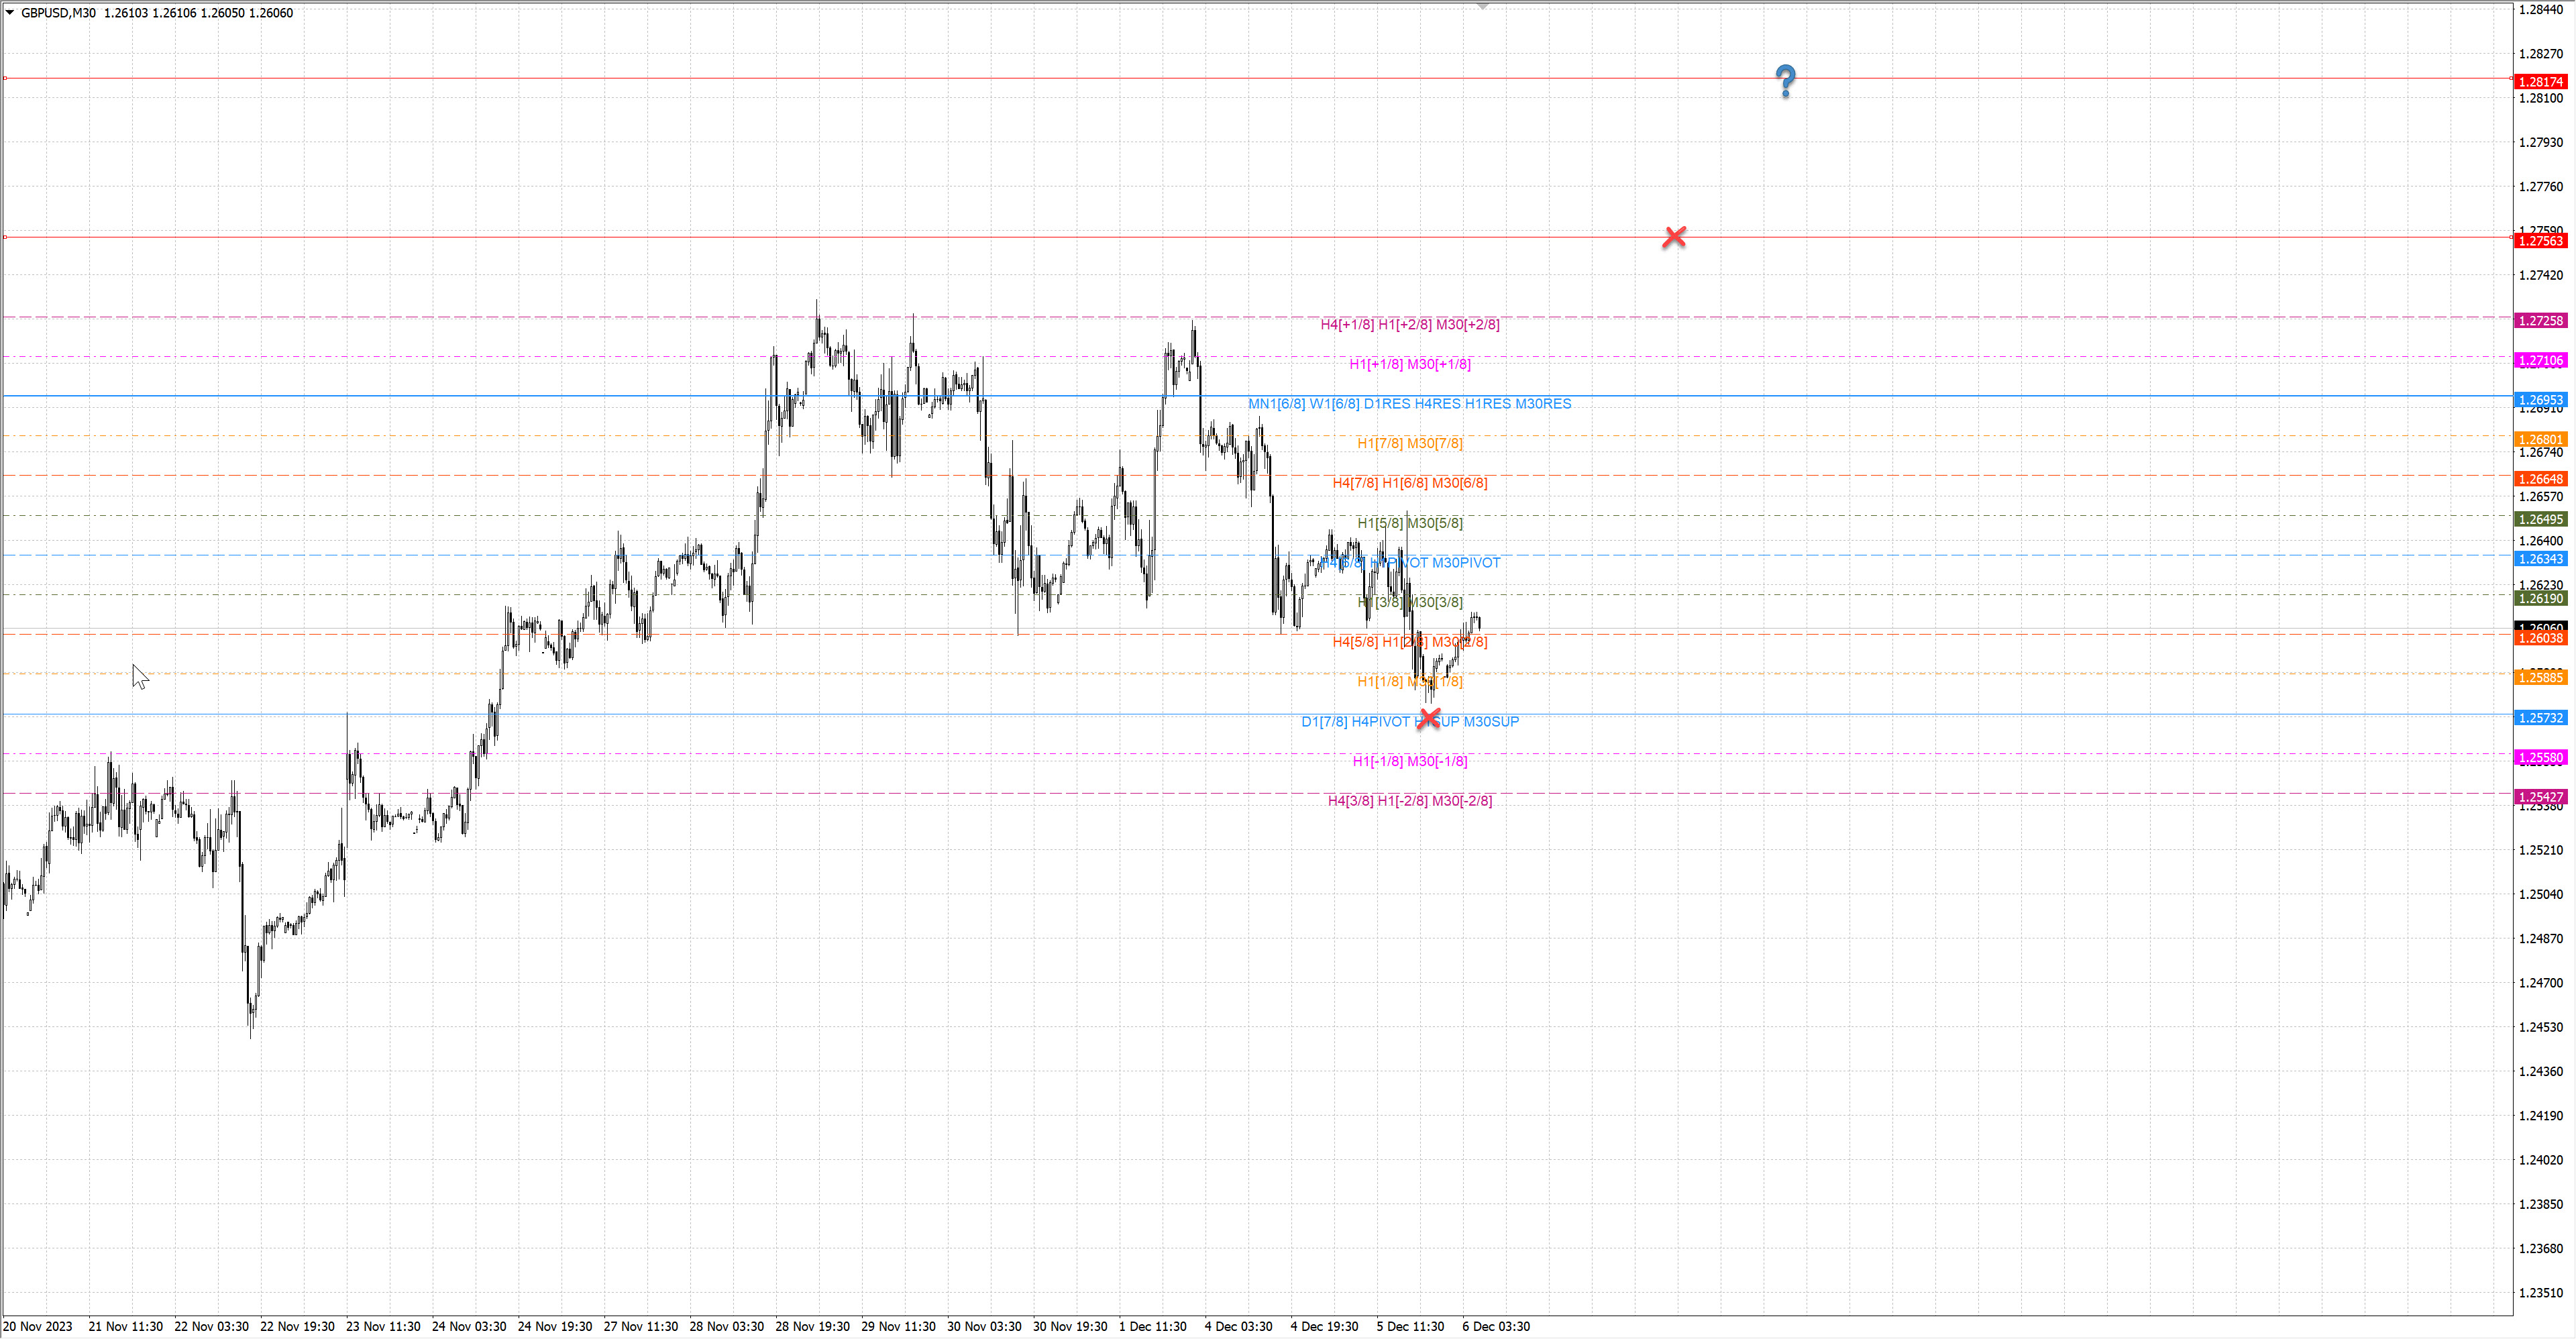2576x1339 pixels.
Task: Click the H4[+1/8] H1[+2/8] M30[+2/8] label
Action: 1409,324
